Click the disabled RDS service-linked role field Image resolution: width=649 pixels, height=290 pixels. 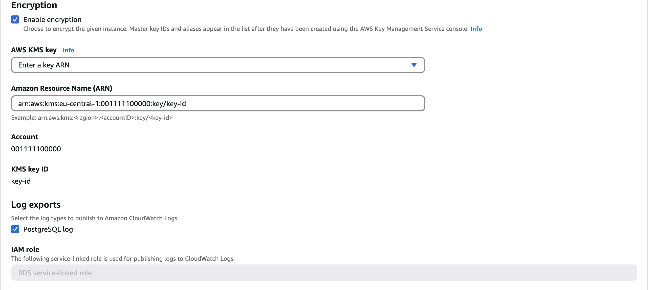point(324,273)
